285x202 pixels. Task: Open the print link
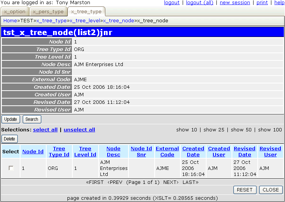[x=262, y=3]
